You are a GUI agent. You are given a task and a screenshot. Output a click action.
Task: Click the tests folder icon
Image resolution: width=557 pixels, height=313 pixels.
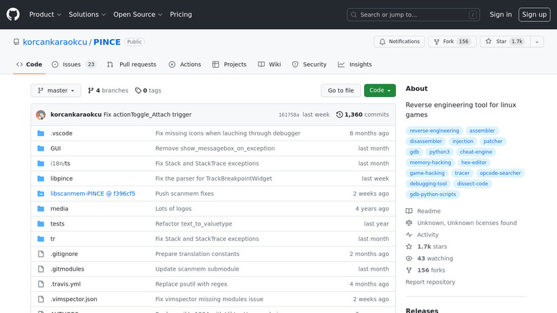point(41,224)
